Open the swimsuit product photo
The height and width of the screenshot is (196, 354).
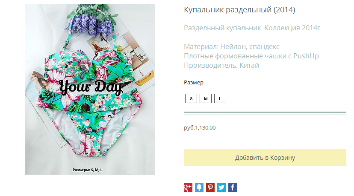(x=90, y=89)
